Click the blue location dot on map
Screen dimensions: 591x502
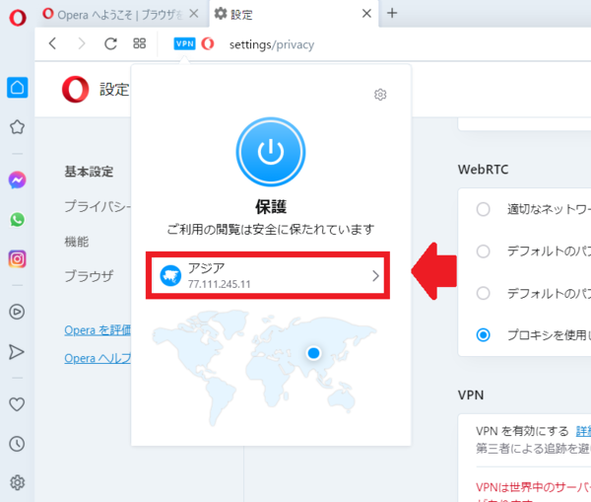pyautogui.click(x=313, y=353)
